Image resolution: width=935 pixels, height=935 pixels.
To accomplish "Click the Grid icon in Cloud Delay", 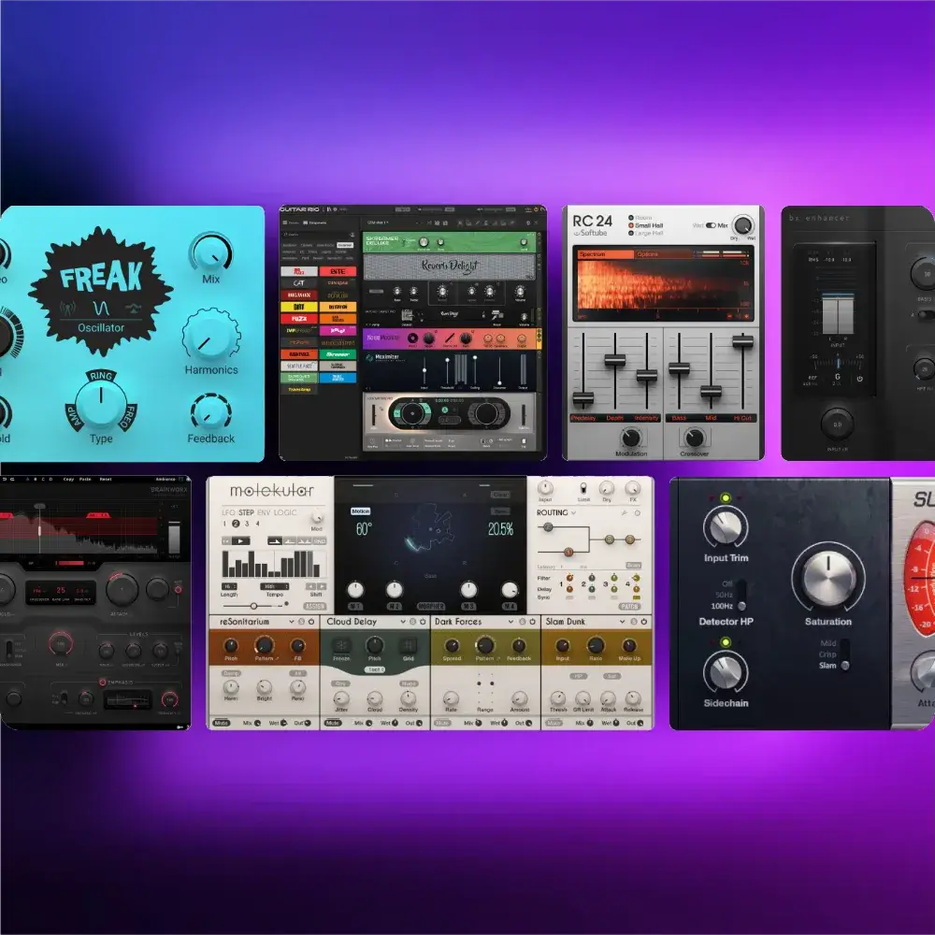I will pyautogui.click(x=409, y=645).
